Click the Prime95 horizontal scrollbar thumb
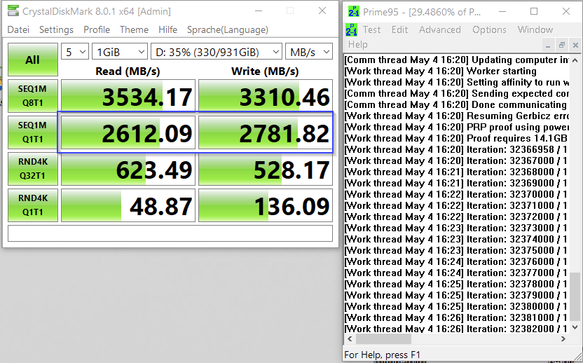This screenshot has width=583, height=363. click(383, 339)
